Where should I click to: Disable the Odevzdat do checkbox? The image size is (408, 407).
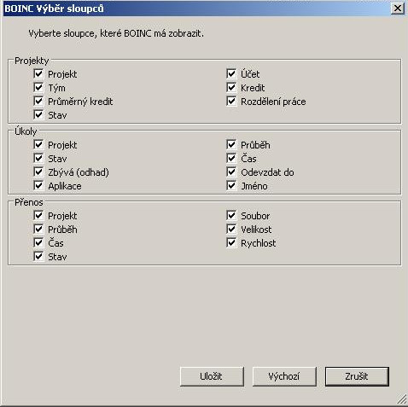click(x=231, y=172)
